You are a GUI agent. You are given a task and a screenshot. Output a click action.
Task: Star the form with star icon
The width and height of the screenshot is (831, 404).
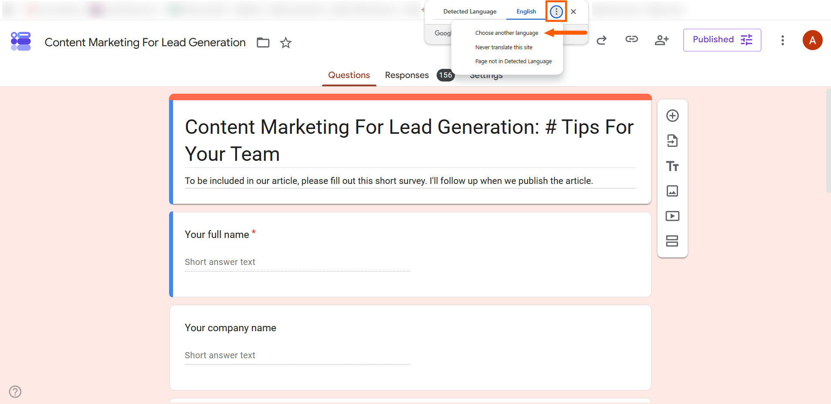coord(286,43)
